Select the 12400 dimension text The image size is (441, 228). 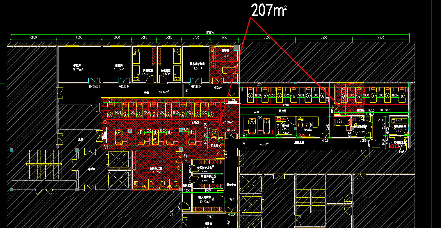[x=287, y=105]
